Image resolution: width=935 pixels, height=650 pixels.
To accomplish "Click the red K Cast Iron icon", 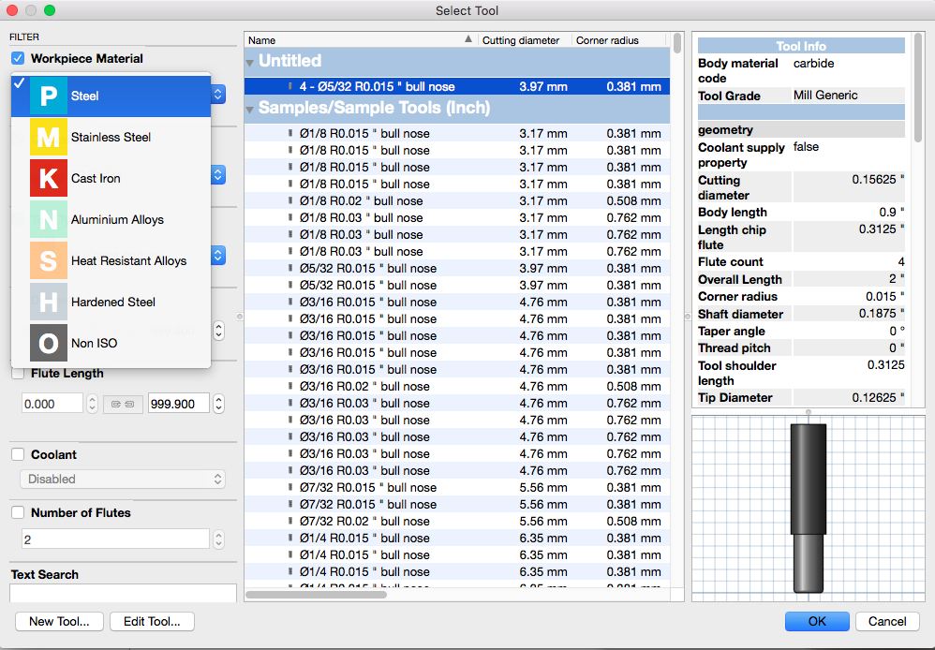I will pyautogui.click(x=49, y=178).
